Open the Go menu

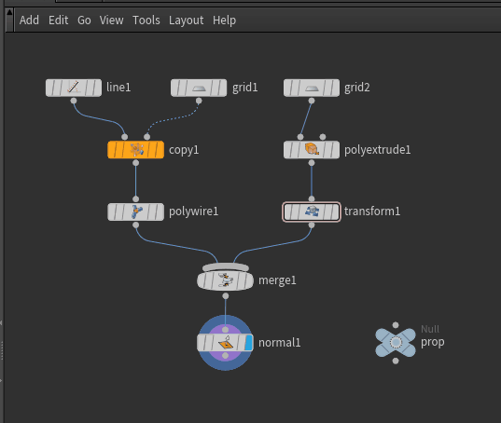tap(84, 20)
